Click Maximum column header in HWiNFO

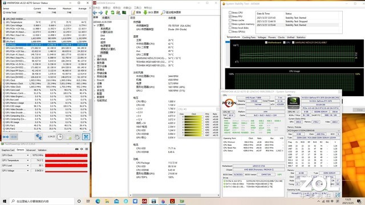[x=67, y=9]
